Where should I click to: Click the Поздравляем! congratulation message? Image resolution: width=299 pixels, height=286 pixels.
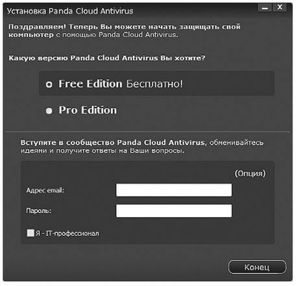tap(125, 30)
